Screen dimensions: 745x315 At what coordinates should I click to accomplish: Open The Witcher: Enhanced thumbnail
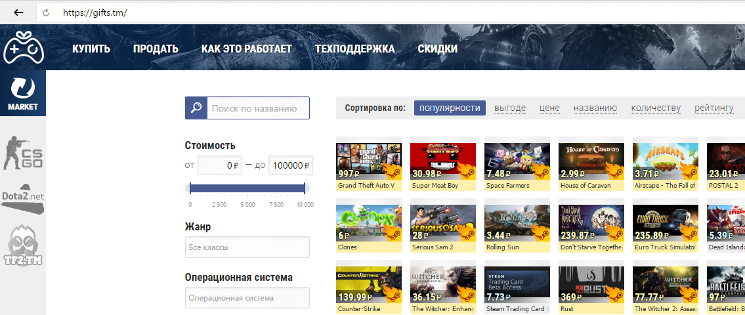click(x=443, y=285)
